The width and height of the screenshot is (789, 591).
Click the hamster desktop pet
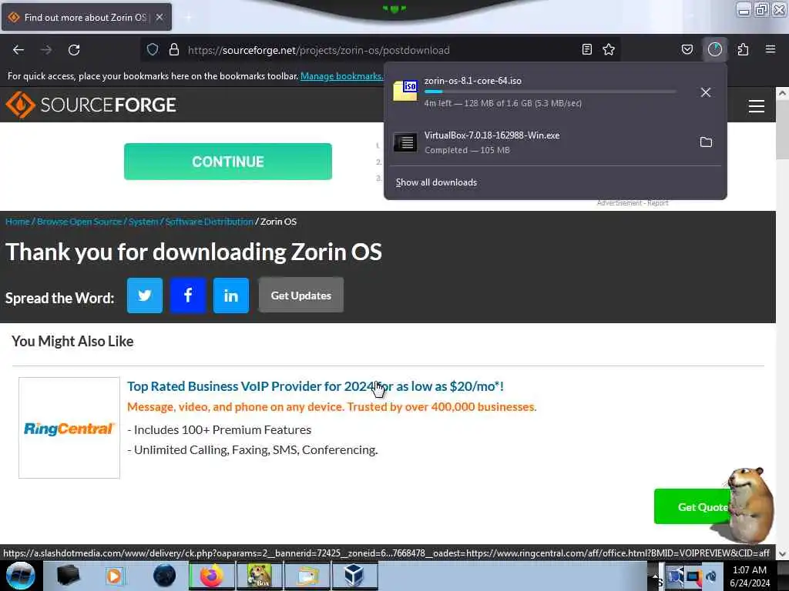coord(751,504)
